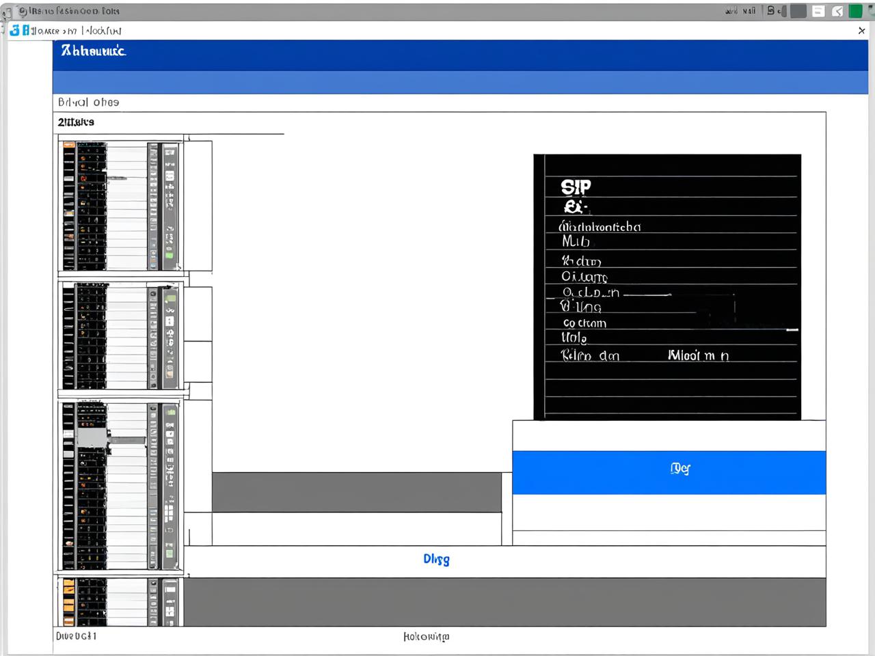Select the first server rack thumbnail
Image resolution: width=875 pixels, height=656 pixels.
122,205
